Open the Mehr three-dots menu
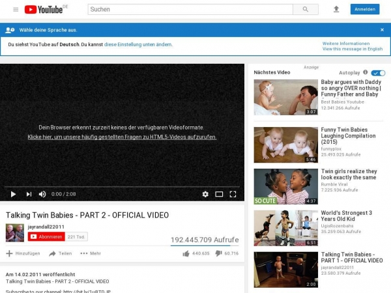391x293 pixels. click(x=84, y=253)
